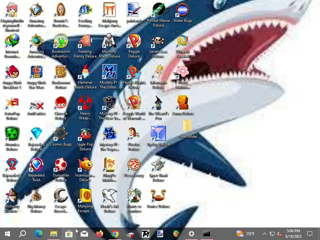Open Seven Seas Deluxe skull icon
Image resolution: width=320 pixels, height=240 pixels.
pos(158,41)
